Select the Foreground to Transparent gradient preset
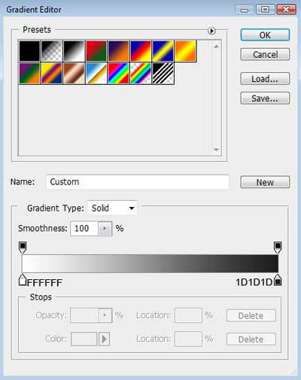The width and height of the screenshot is (301, 380). click(x=52, y=51)
